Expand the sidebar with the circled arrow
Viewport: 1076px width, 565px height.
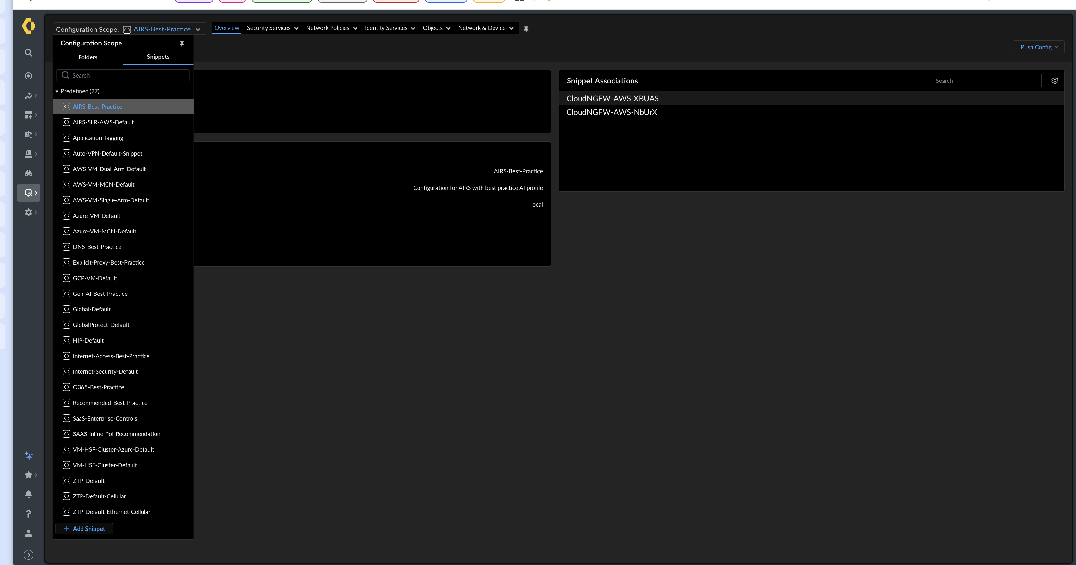[28, 555]
